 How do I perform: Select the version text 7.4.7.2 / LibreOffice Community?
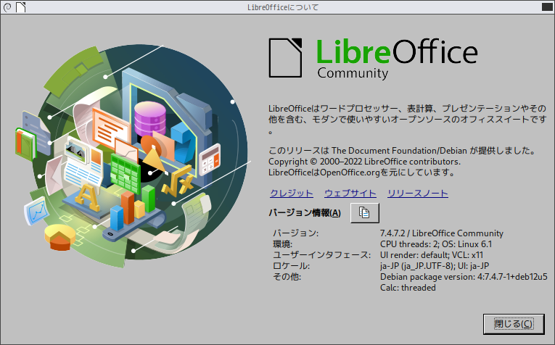tap(442, 233)
